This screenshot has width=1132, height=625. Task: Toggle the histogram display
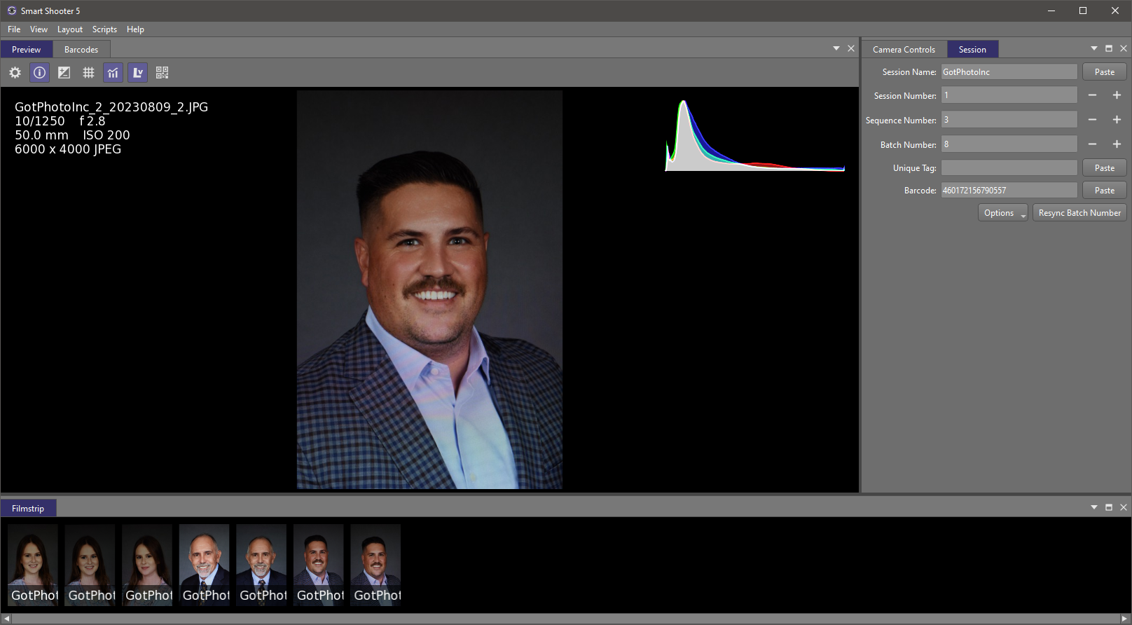(113, 72)
